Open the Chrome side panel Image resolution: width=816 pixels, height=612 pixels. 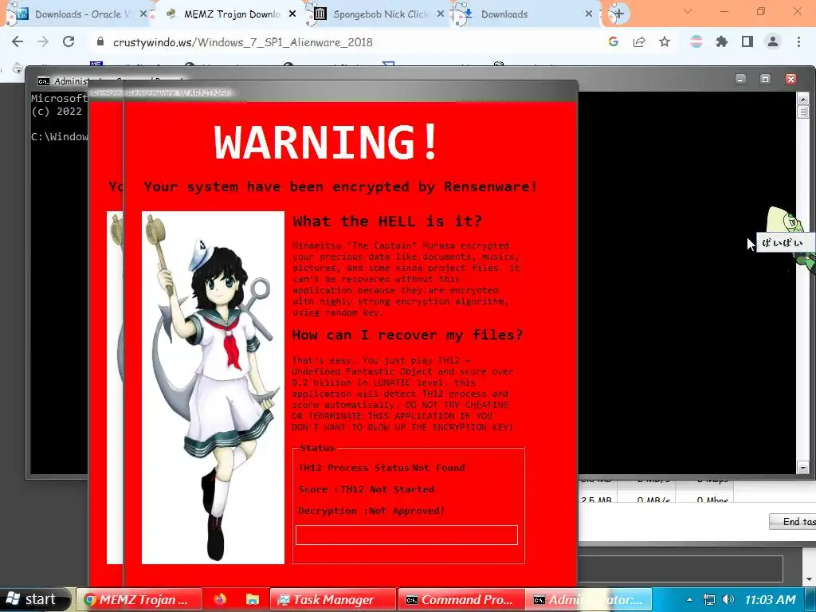747,42
